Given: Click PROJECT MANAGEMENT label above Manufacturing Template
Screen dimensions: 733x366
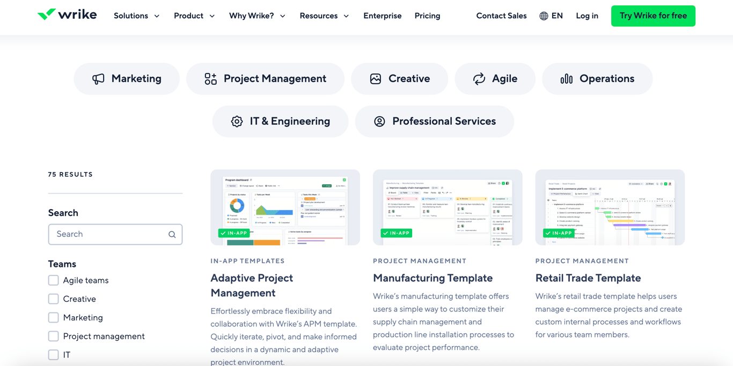Looking at the screenshot, I should click(x=420, y=261).
